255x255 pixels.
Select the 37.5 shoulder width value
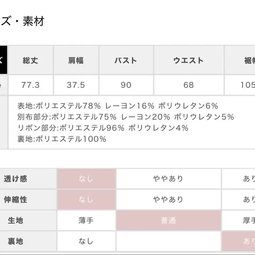76,85
